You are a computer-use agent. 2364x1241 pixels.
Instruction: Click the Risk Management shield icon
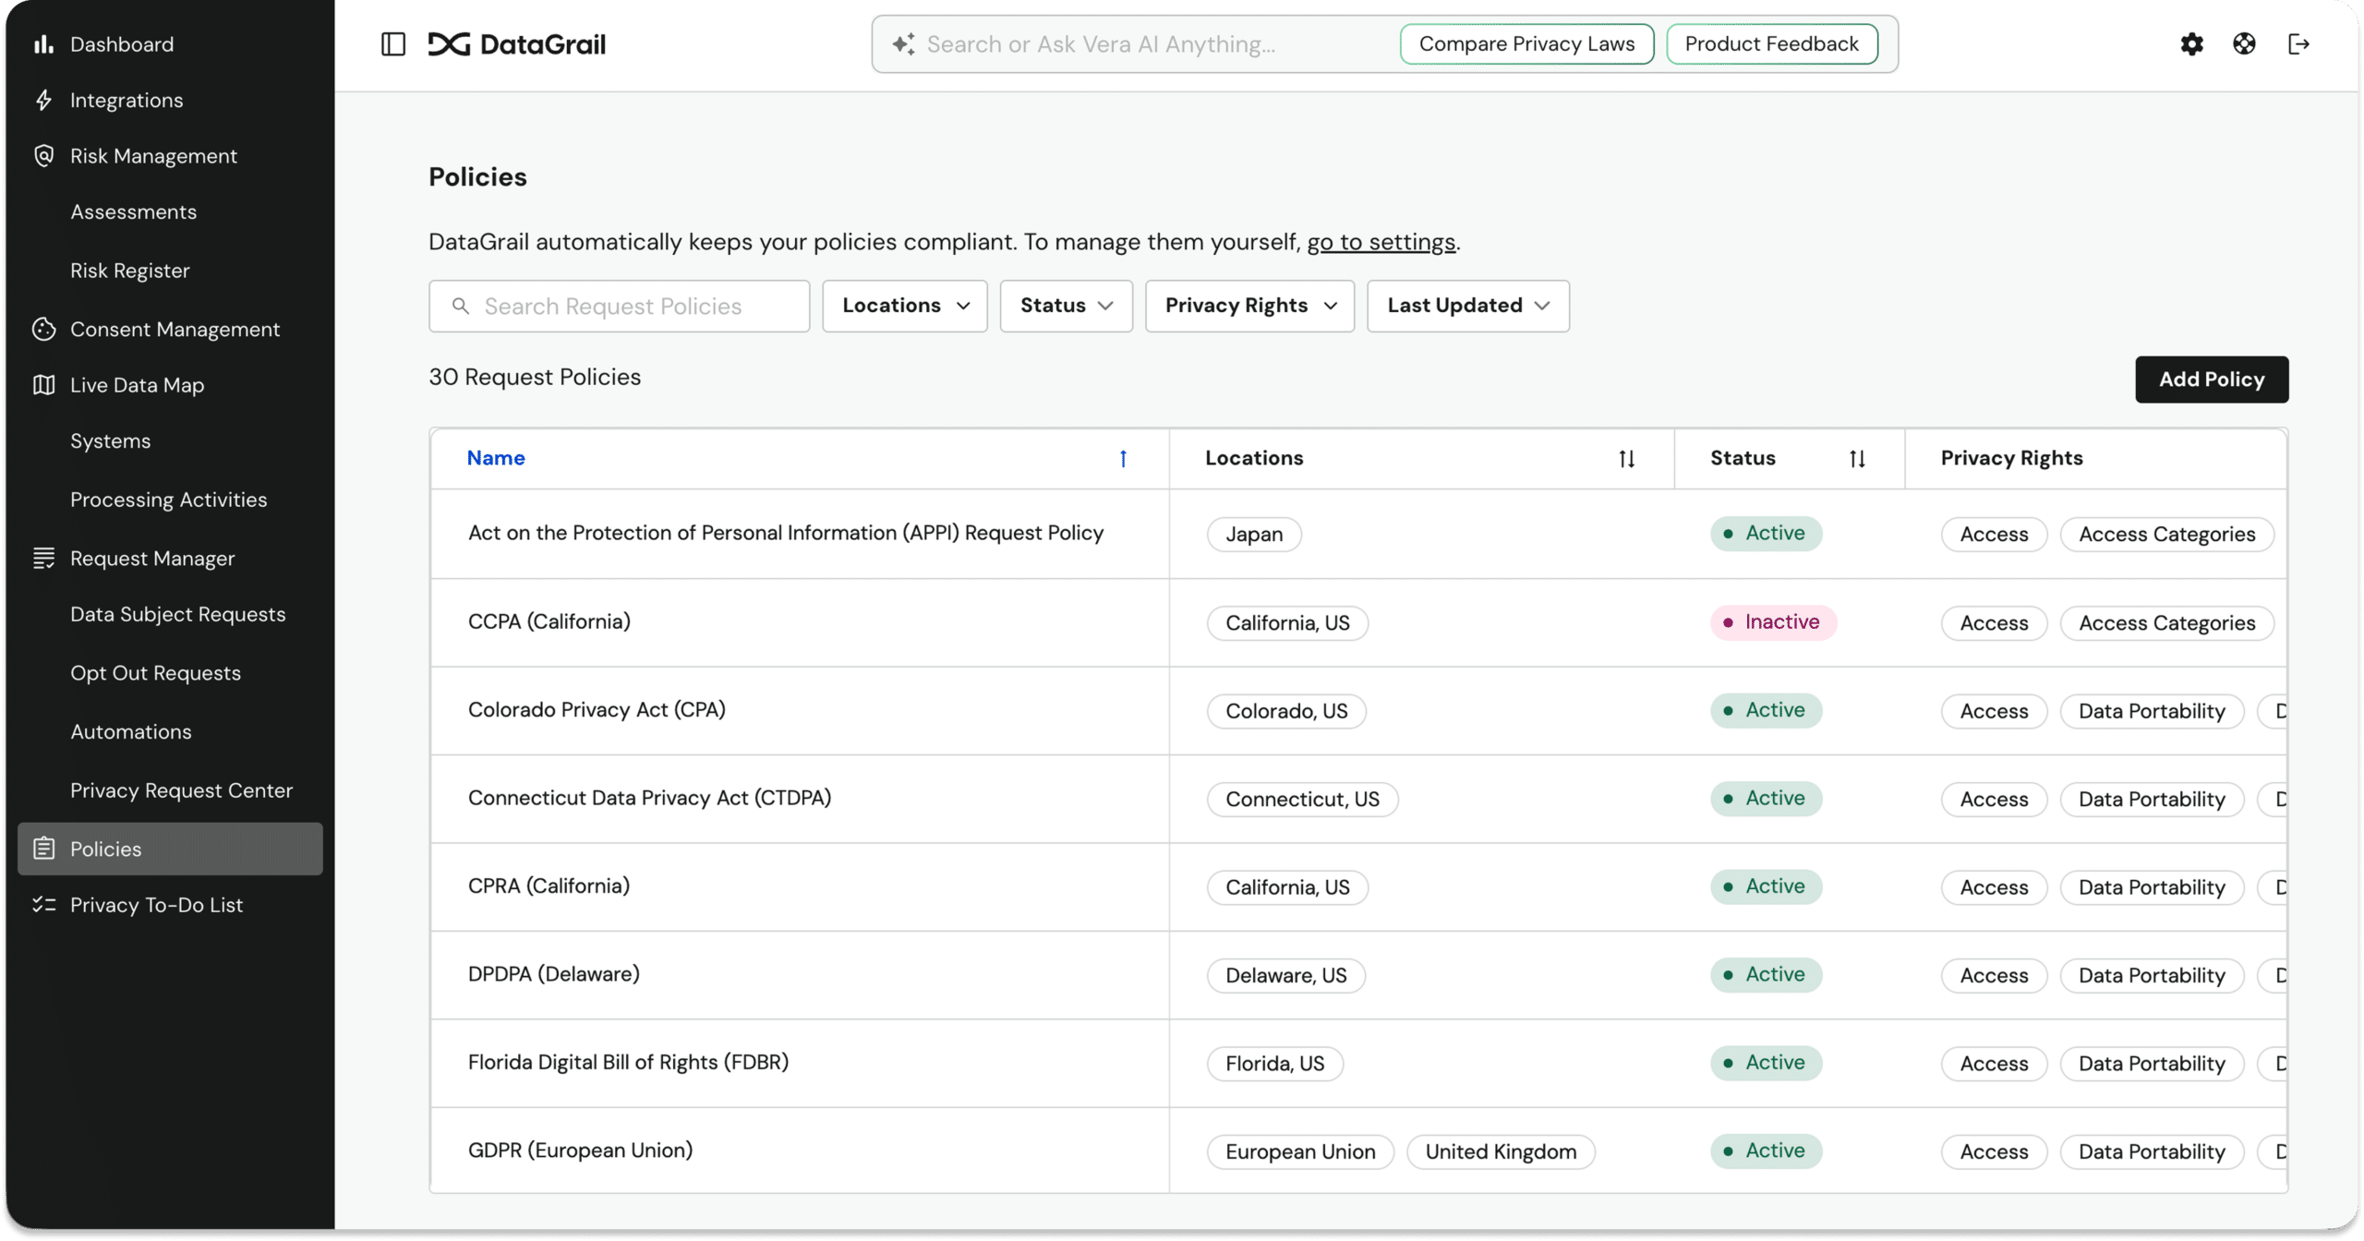[43, 155]
